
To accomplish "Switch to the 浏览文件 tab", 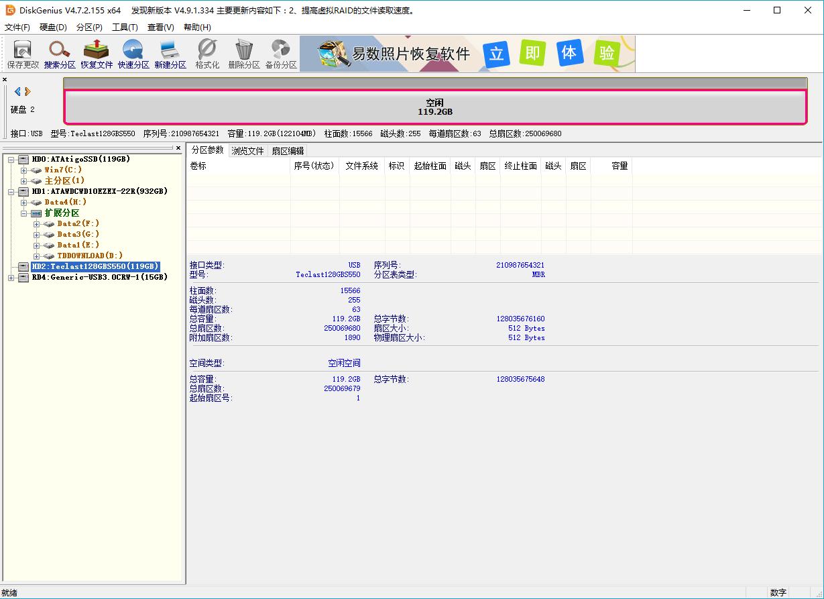I will (x=247, y=150).
